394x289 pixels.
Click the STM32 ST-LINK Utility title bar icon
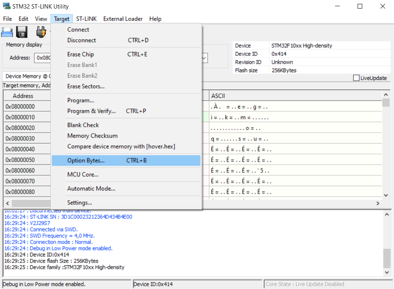click(6, 7)
